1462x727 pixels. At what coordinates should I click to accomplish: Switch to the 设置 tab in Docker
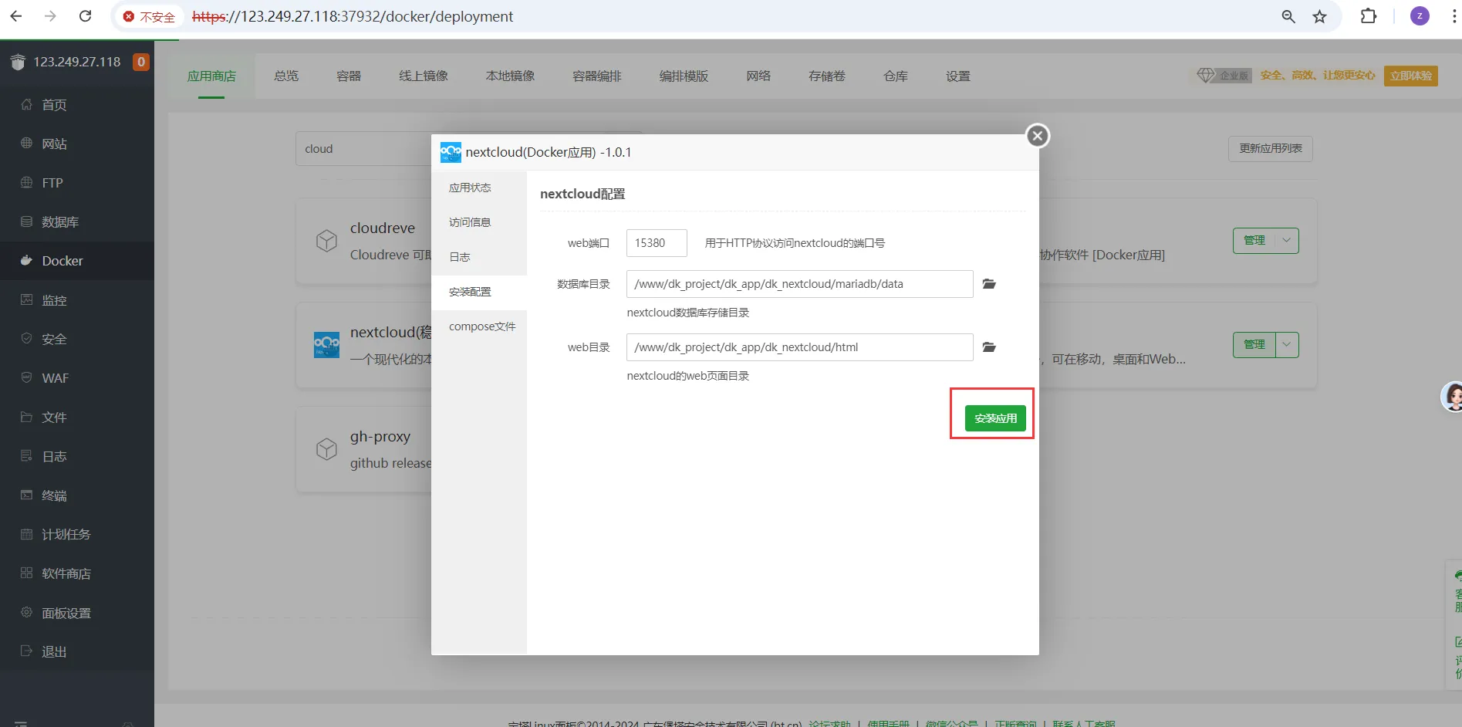958,76
